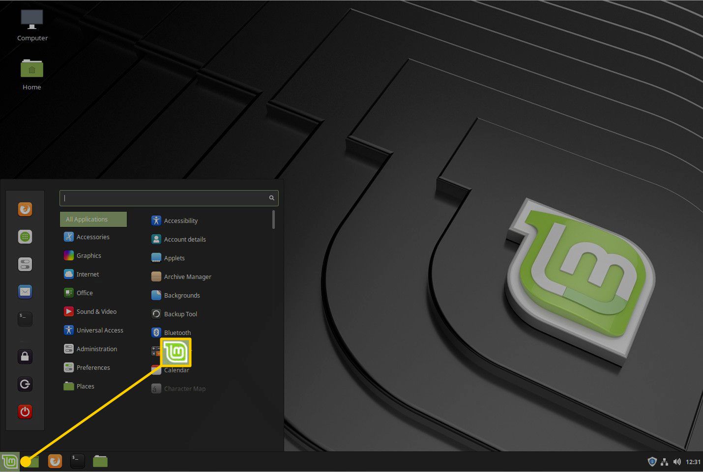Select the Office category
Viewport: 703px width, 472px height.
(x=93, y=293)
